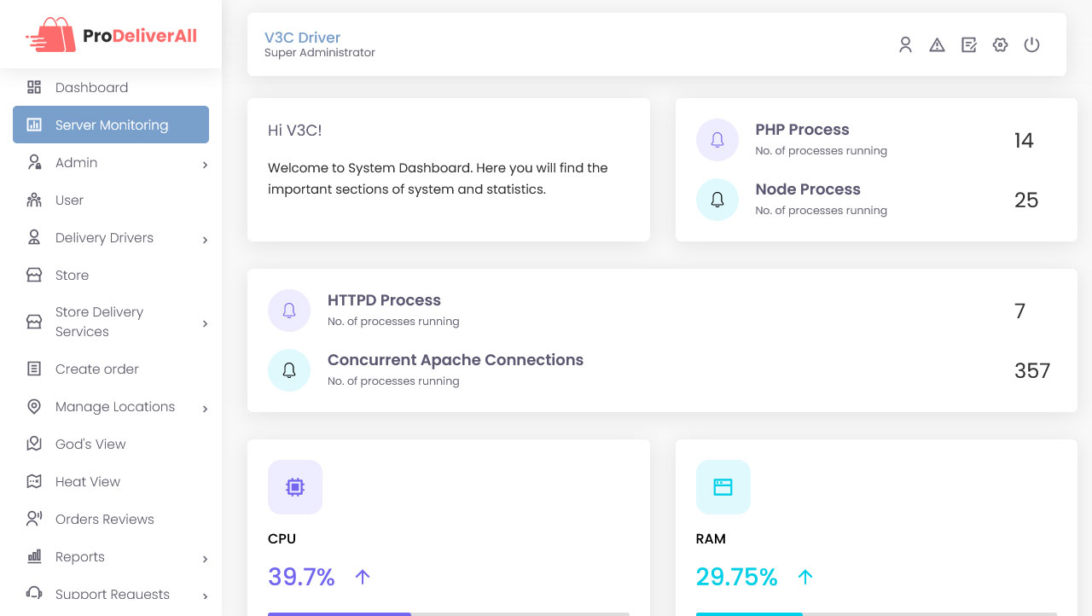Click the Dashboard grid icon
This screenshot has width=1092, height=616.
(34, 87)
